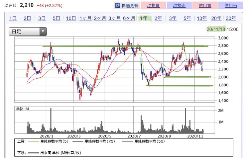Image resolution: width=244 pixels, height=158 pixels.
Task: Select the 3年 period tab
Action: pyautogui.click(x=173, y=18)
